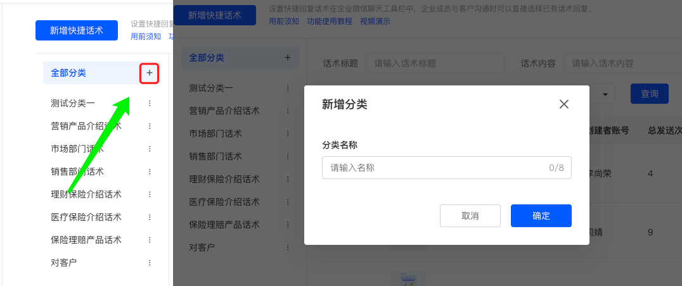
Task: Select 保险理赔产品话术 category in the left panel
Action: coord(86,240)
